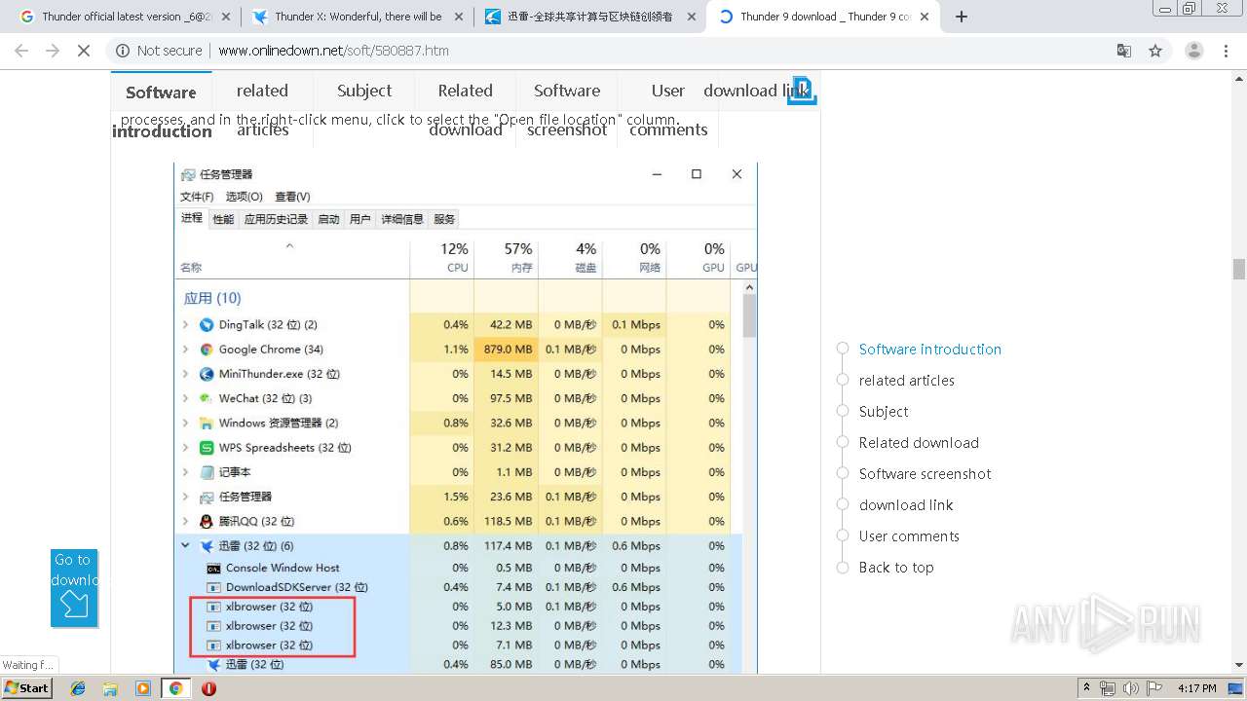The width and height of the screenshot is (1247, 701).
Task: Open the Not secure site info icon
Action: 123,51
